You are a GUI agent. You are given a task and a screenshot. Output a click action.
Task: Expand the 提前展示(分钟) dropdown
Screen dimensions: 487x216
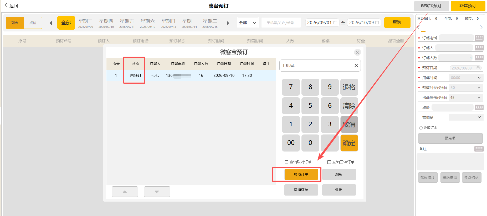point(466,98)
